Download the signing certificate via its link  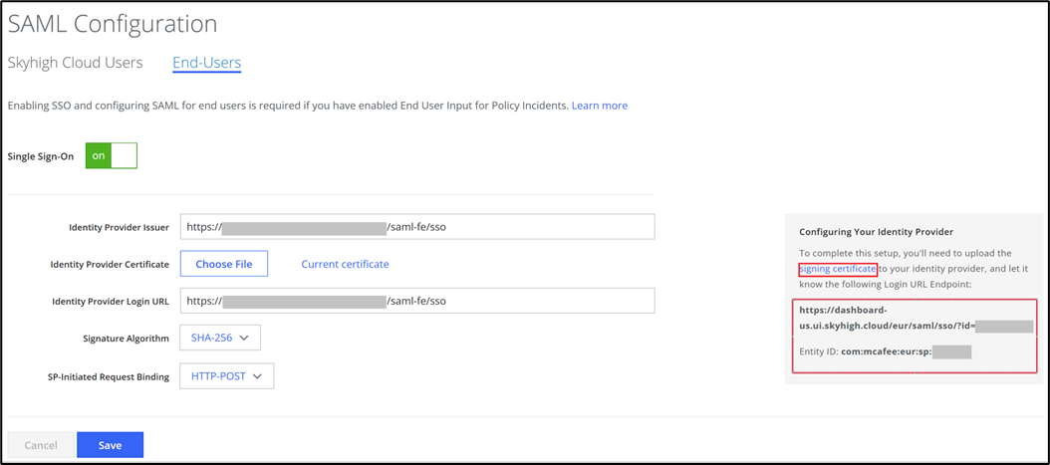838,269
